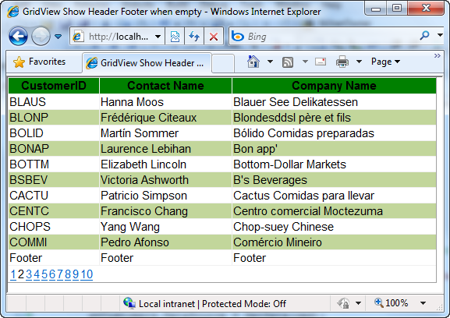Viewport: 450px width, 318px height.
Task: Click the Compatibility View broken-page icon
Action: [x=175, y=37]
